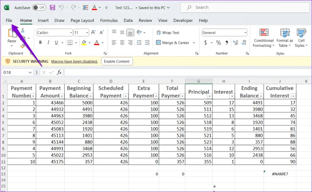Open Cell Styles menu
This screenshot has width=312, height=192.
tap(301, 38)
